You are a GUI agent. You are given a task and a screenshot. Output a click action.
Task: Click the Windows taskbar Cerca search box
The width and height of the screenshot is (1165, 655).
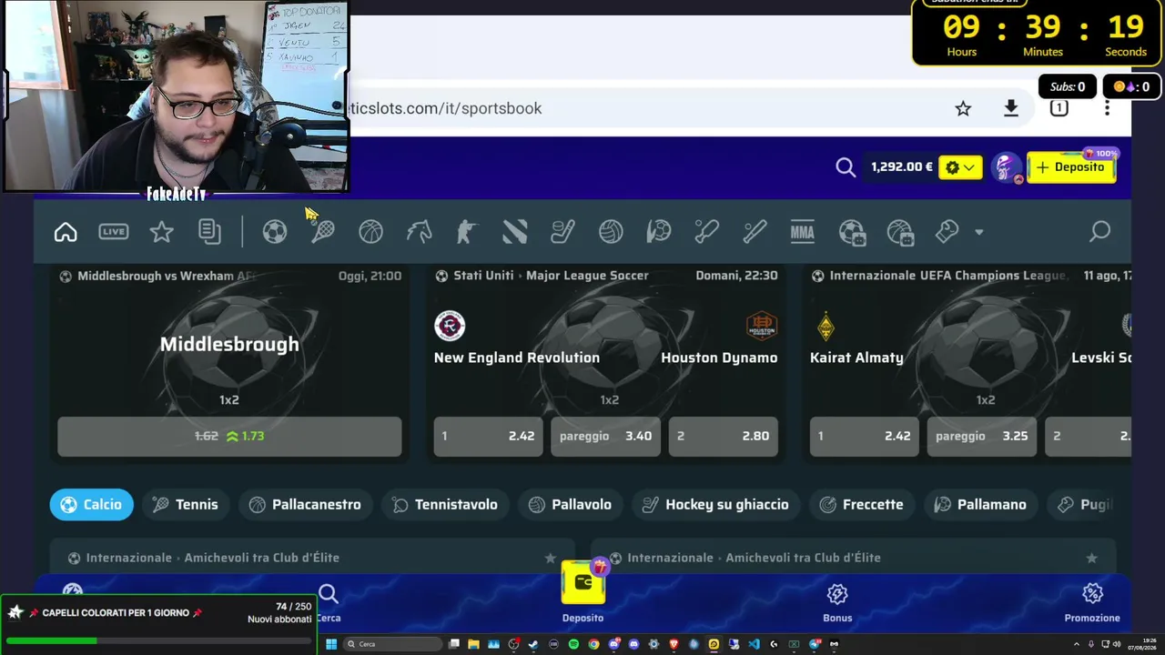pos(391,644)
